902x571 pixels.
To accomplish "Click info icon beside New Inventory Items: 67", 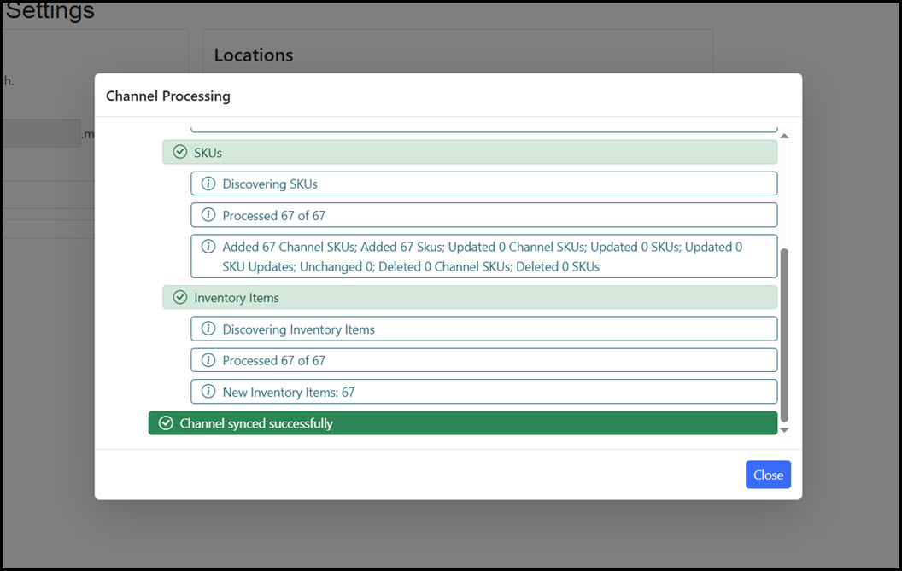I will 208,393.
